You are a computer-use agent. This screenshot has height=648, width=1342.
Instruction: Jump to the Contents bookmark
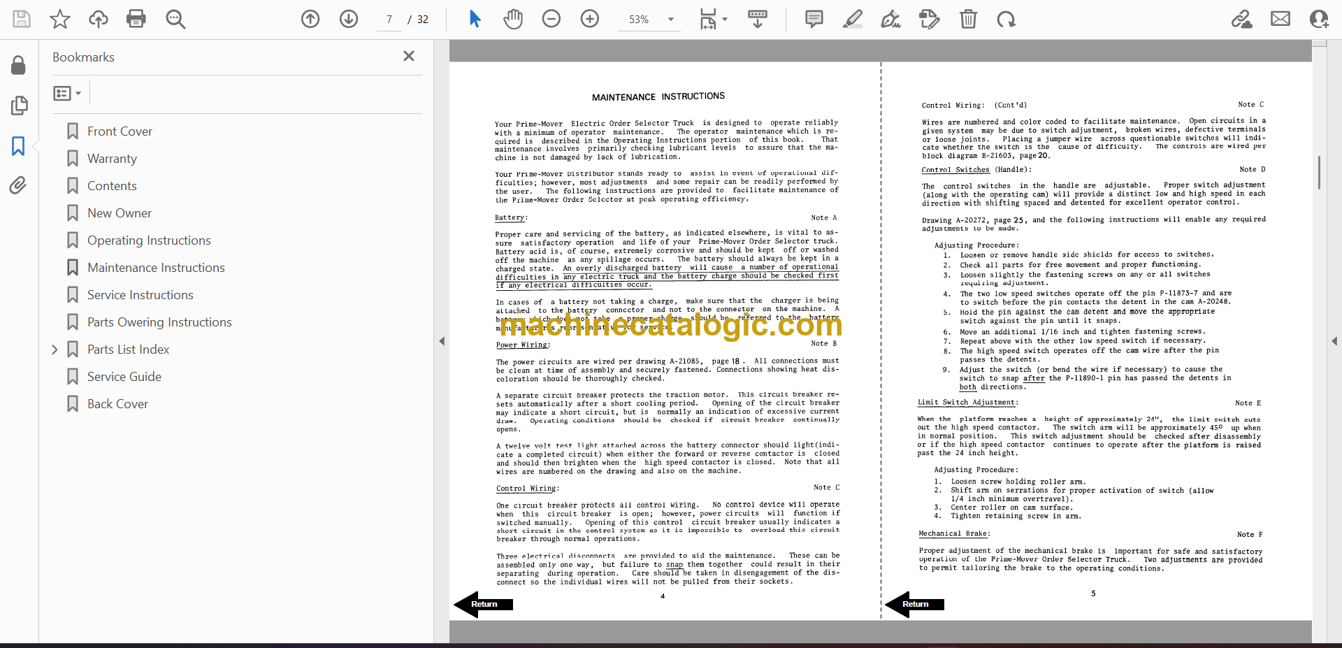(x=112, y=186)
